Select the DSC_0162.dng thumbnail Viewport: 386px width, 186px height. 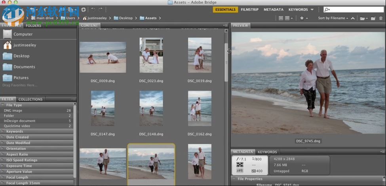[200, 108]
